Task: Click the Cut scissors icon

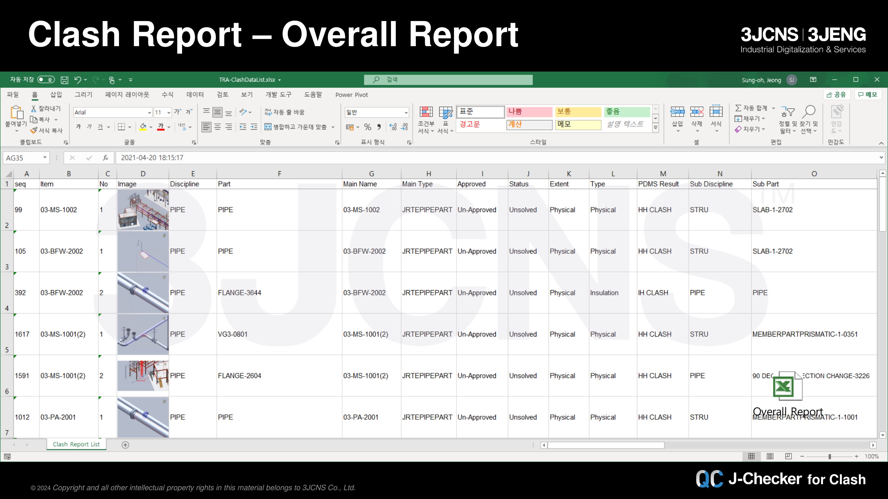Action: click(33, 109)
